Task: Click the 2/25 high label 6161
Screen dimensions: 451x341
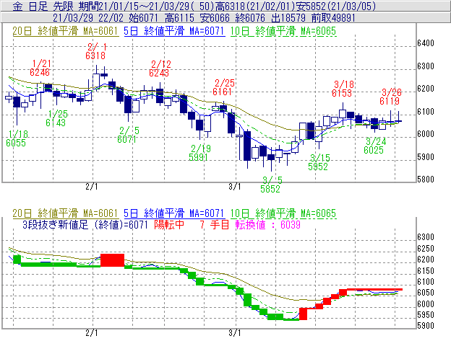Action: click(223, 92)
